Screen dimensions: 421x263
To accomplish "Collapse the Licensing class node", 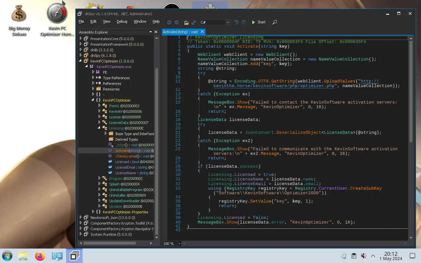I will click(99, 128).
